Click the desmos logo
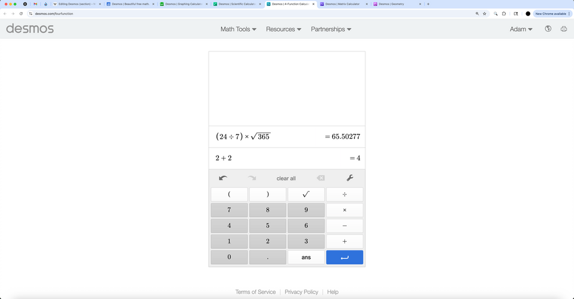Screen dimensions: 574x299 [x=30, y=29]
